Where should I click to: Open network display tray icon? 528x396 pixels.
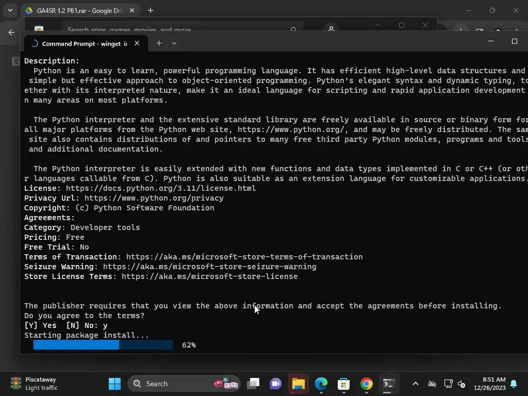click(x=448, y=384)
